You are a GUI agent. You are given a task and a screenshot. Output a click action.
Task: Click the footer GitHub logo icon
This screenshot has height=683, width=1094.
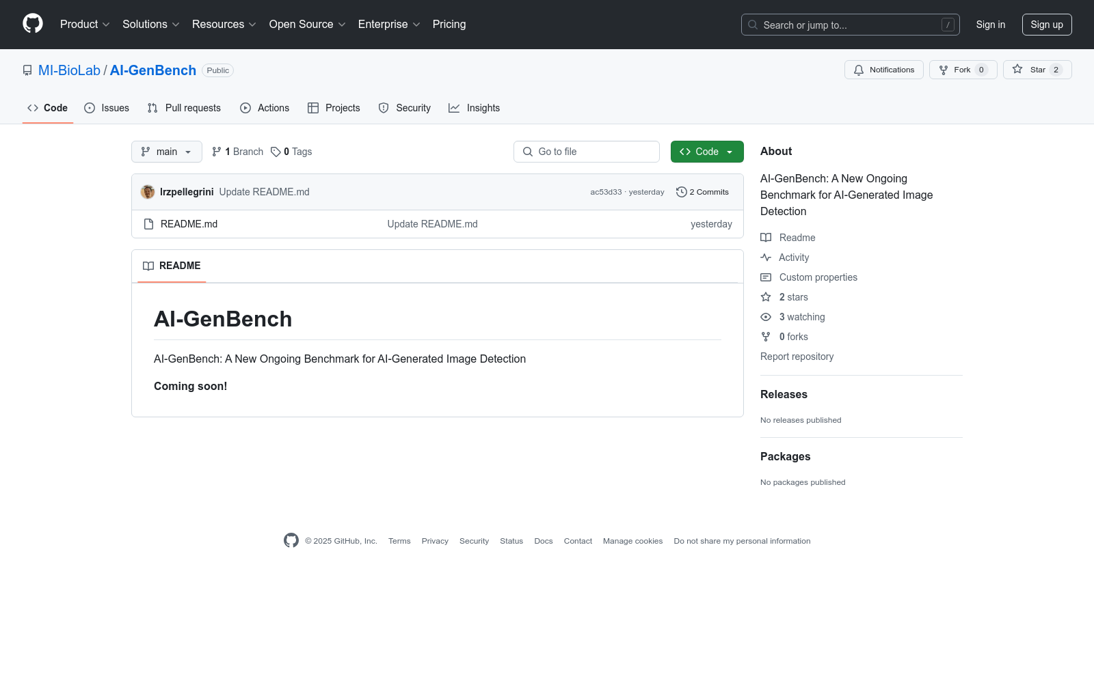(291, 541)
